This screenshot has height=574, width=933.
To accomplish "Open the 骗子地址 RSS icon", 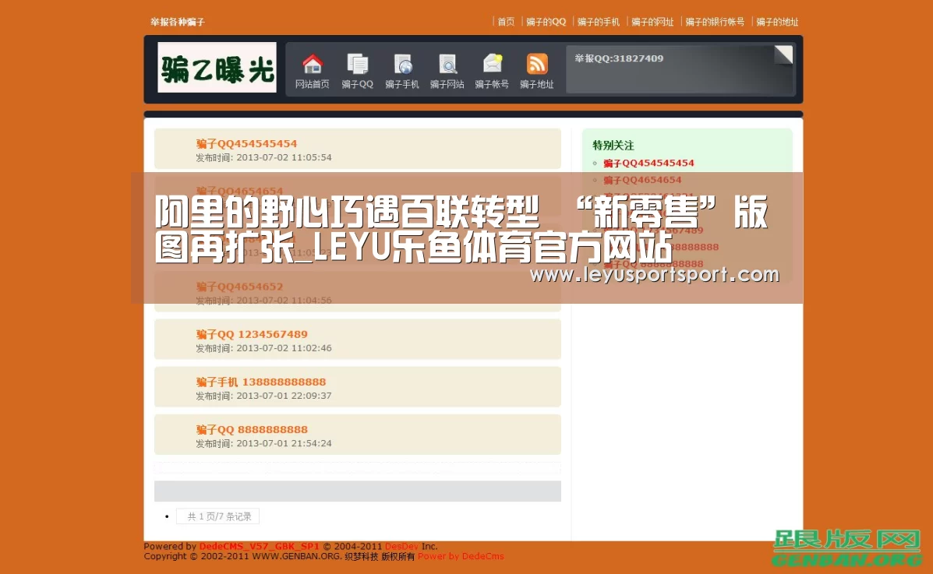I will [x=537, y=64].
